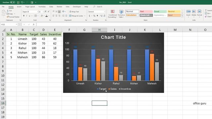The height and width of the screenshot is (119, 212).
Task: Open Format as Table menu
Action: click(x=121, y=14)
